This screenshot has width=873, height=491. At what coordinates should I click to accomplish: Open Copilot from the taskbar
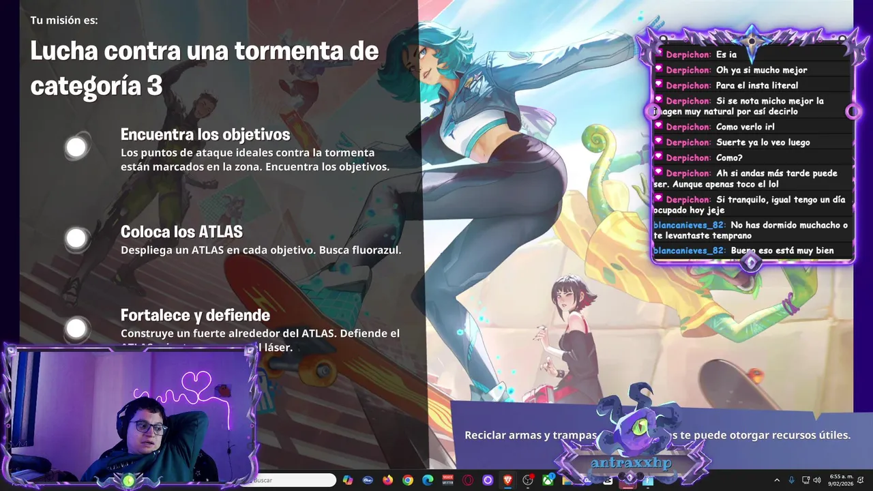pos(348,480)
